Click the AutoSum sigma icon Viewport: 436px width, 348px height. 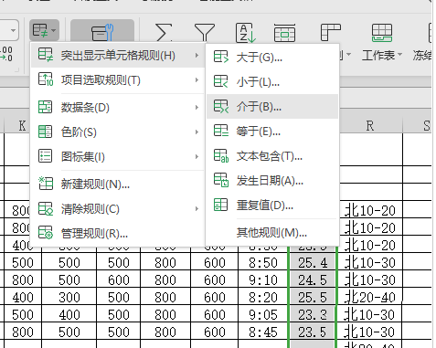coord(164,32)
